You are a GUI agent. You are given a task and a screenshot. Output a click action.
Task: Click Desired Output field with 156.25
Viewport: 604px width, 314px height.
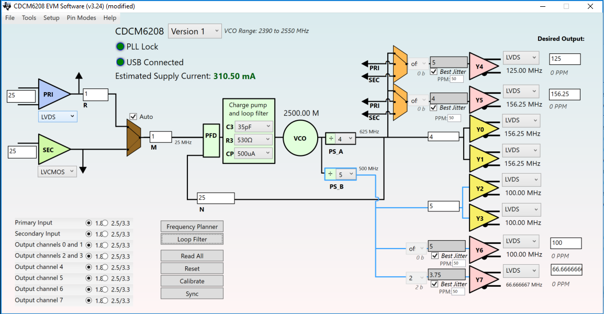[x=565, y=94]
